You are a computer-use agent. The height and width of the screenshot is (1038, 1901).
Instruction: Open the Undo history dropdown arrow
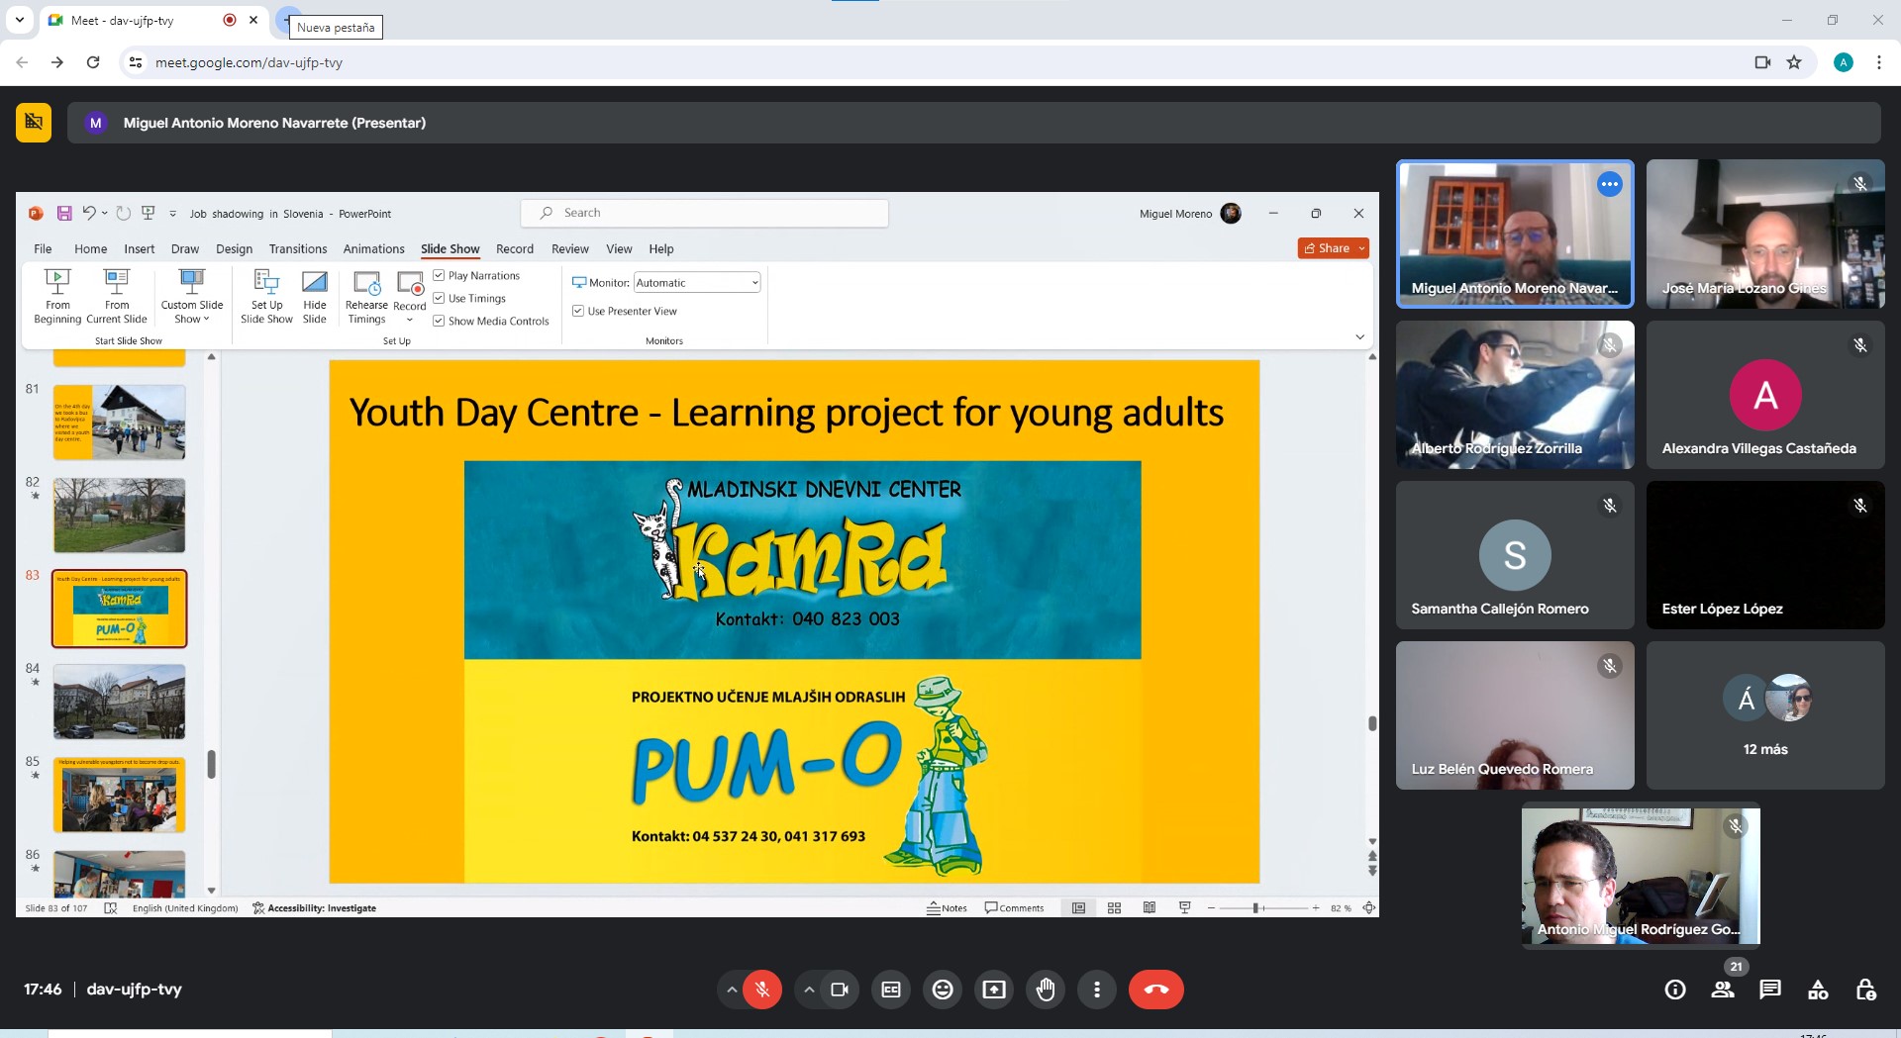104,214
